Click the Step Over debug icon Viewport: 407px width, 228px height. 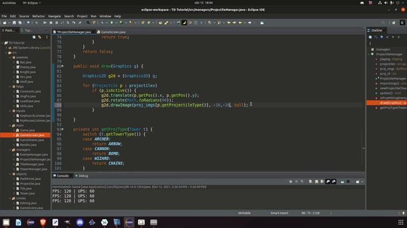point(74,23)
